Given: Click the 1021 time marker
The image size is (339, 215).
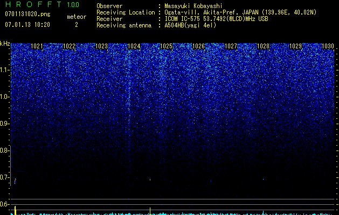Looking at the screenshot, I should 37,46.
